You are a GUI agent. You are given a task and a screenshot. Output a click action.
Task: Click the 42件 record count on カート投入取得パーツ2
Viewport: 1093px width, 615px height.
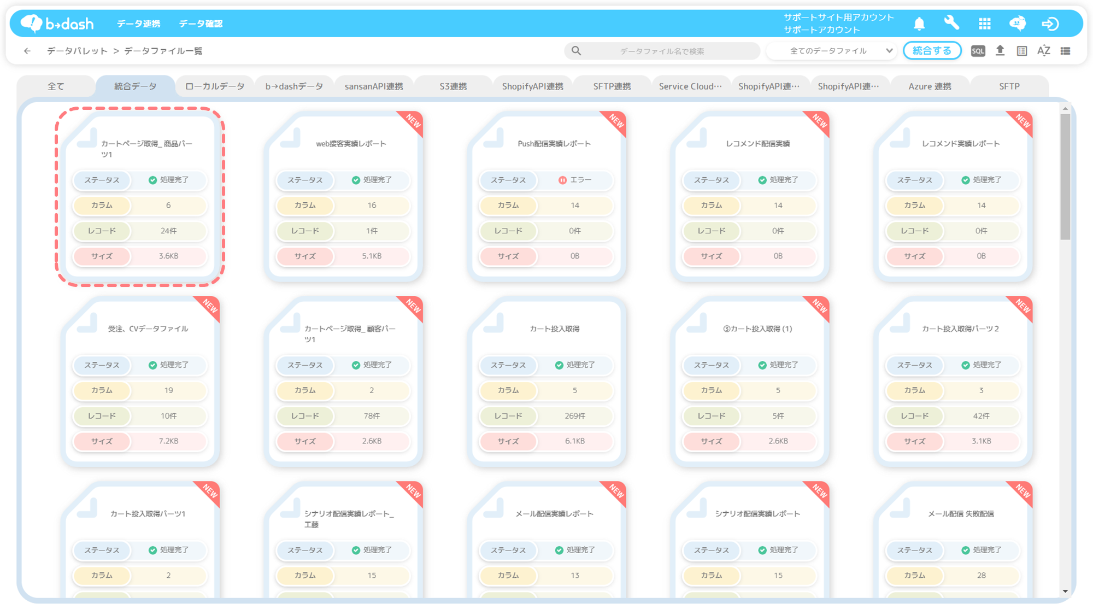pyautogui.click(x=982, y=415)
